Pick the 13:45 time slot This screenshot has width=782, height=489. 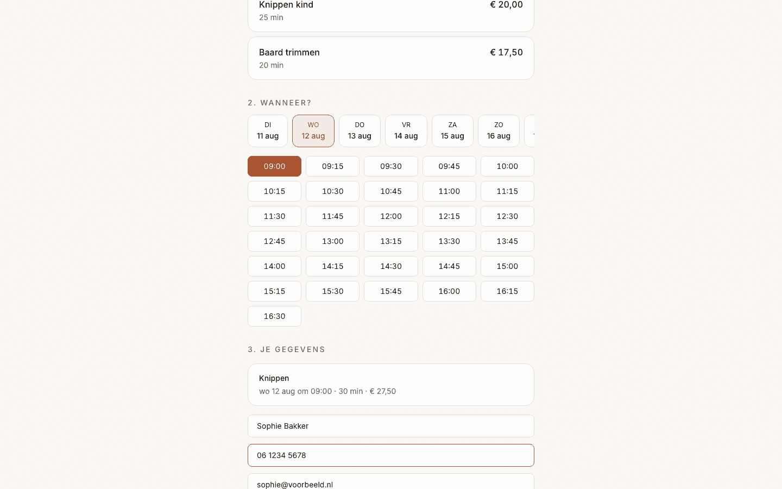507,241
